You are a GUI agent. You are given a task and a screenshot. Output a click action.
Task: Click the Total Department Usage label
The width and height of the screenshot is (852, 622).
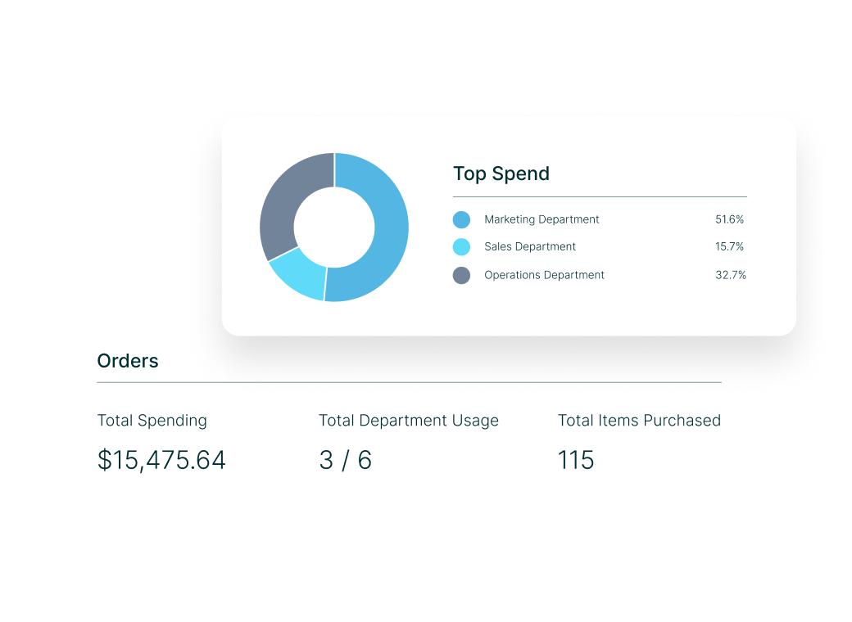(409, 421)
